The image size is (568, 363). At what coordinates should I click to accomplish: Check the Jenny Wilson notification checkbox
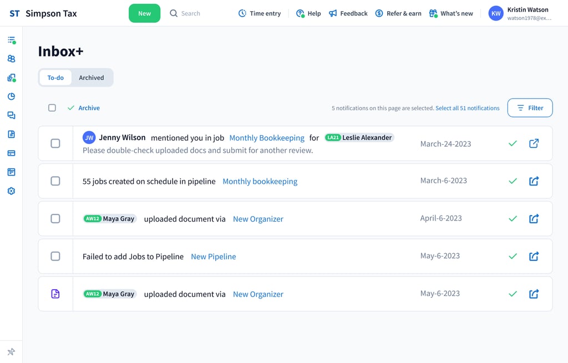tap(55, 144)
